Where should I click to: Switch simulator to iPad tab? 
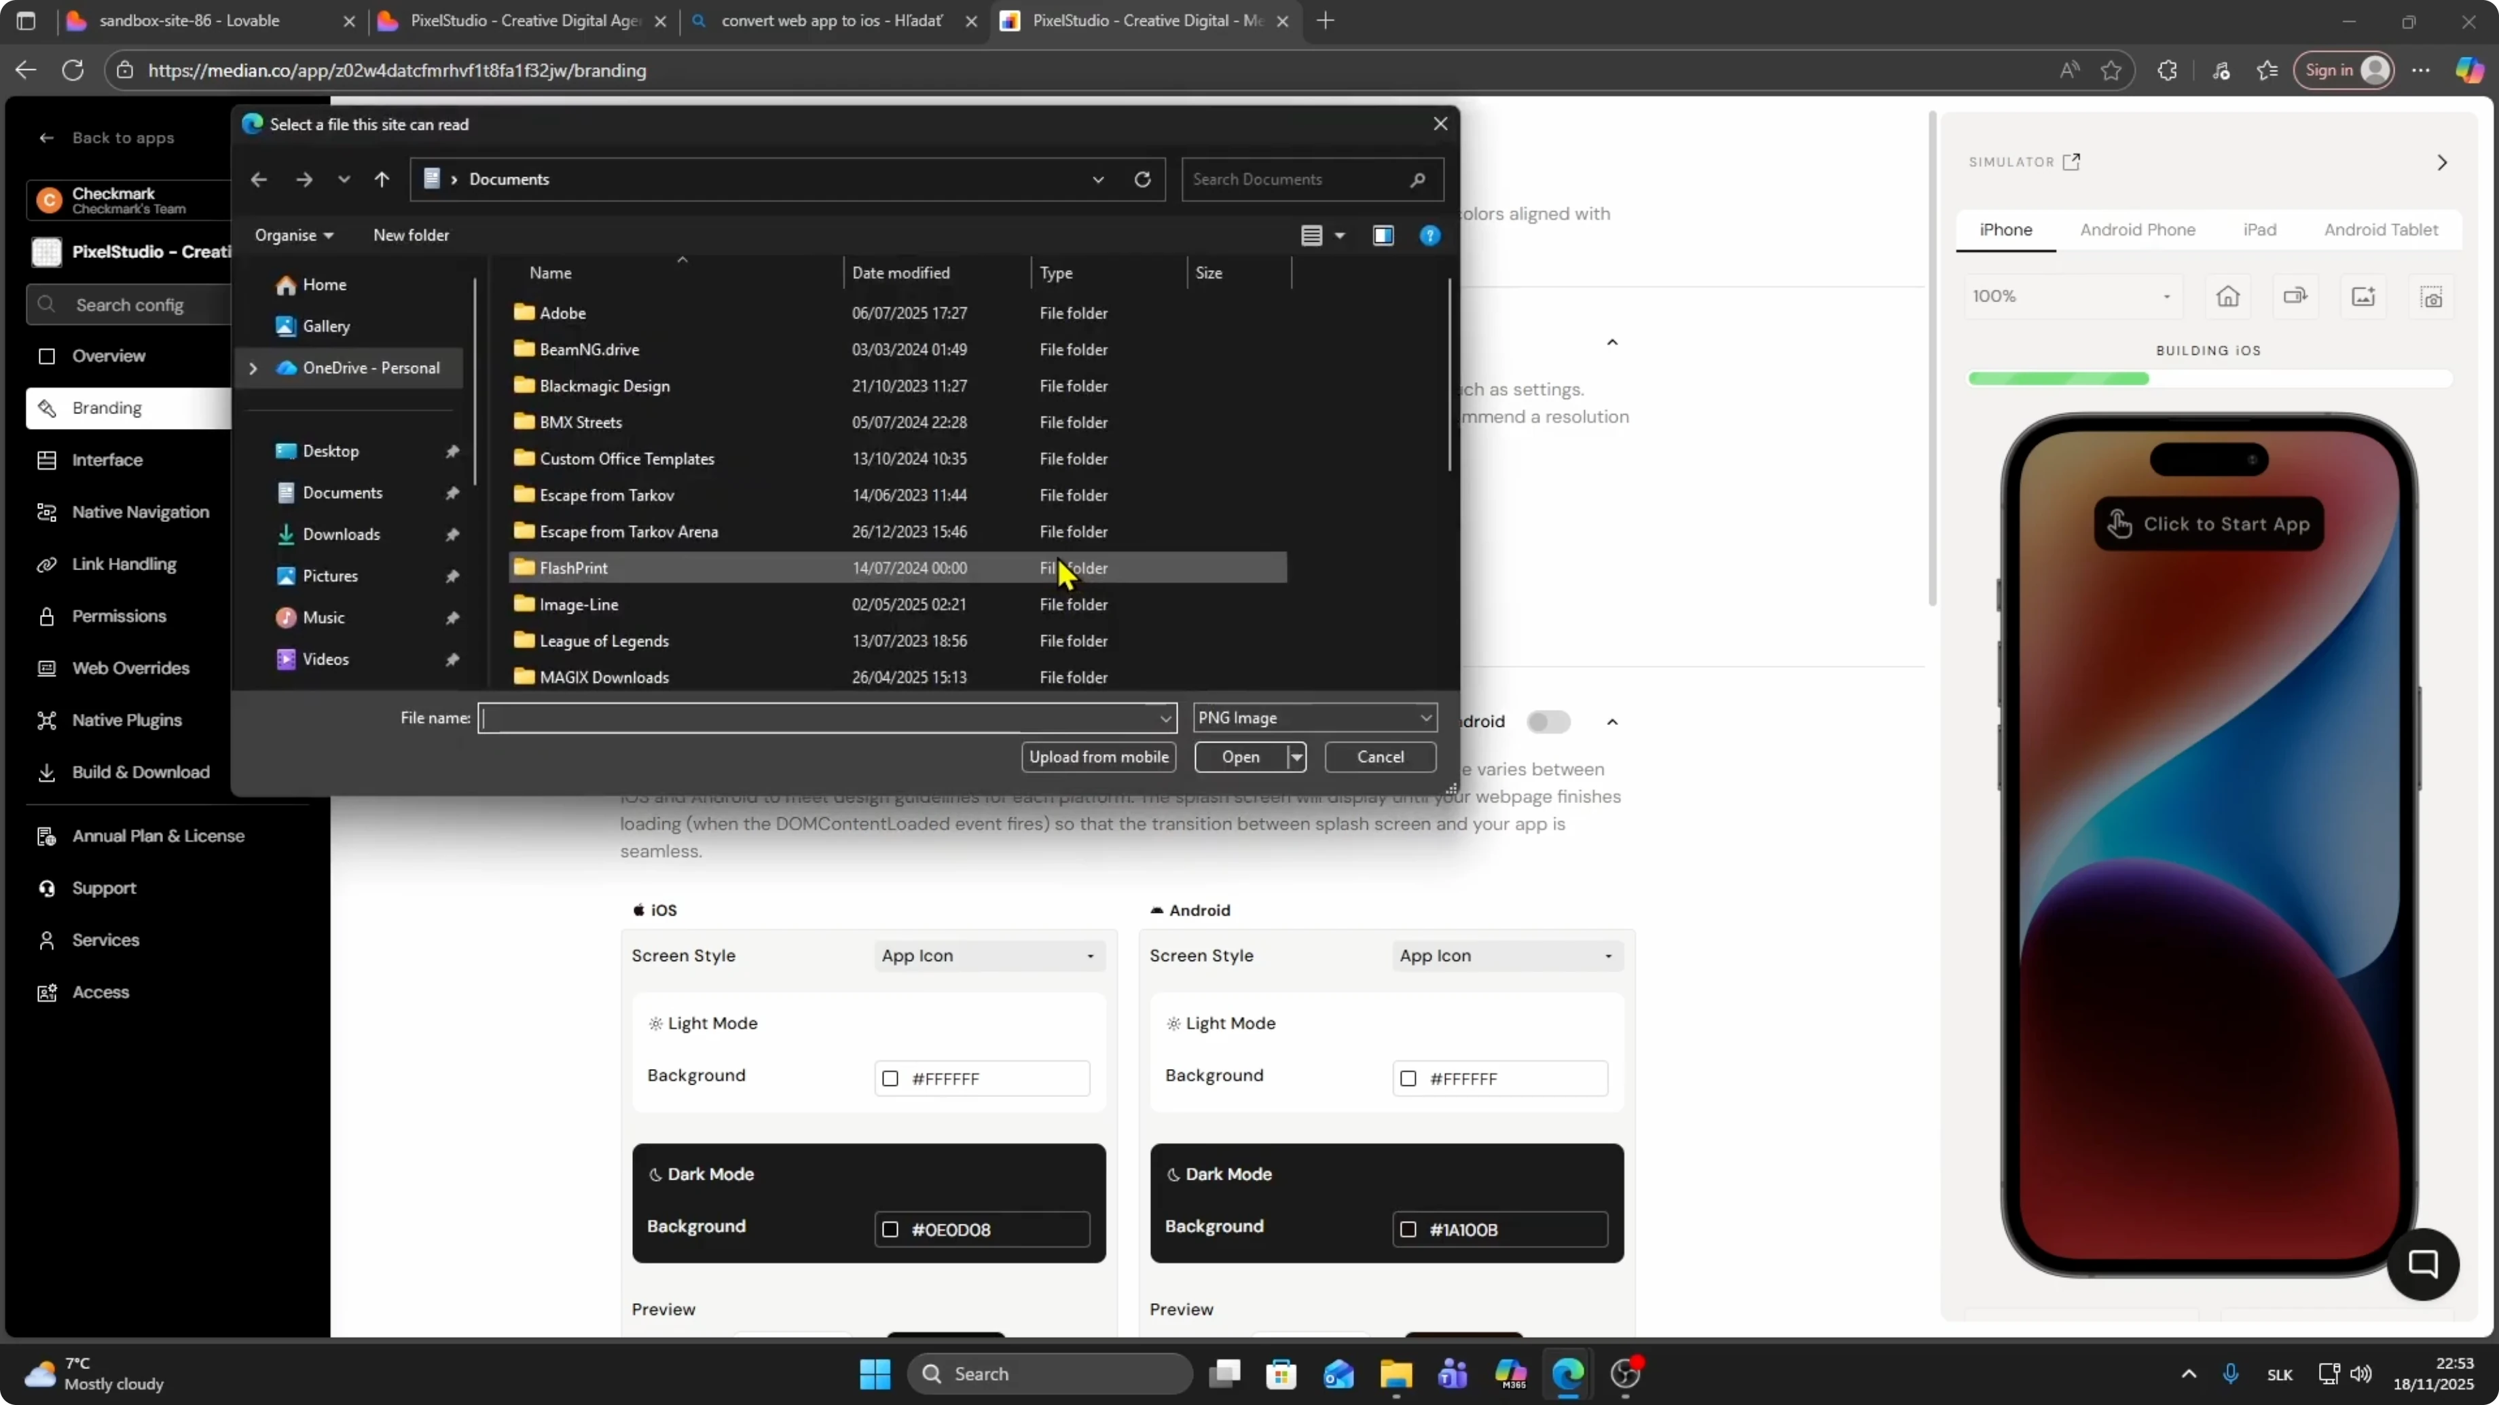coord(2259,230)
